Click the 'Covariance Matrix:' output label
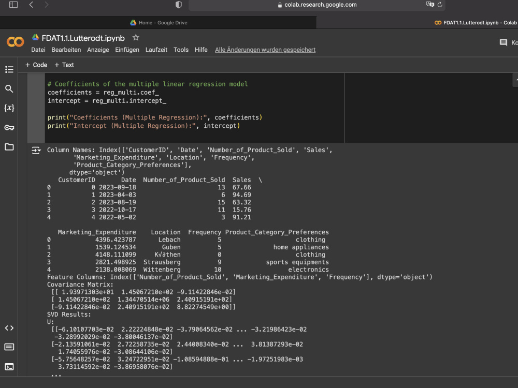This screenshot has width=518, height=388. click(80, 285)
